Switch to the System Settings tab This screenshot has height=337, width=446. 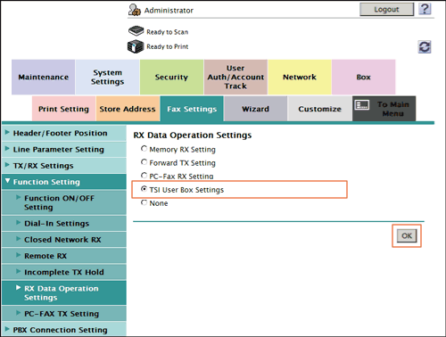click(107, 77)
